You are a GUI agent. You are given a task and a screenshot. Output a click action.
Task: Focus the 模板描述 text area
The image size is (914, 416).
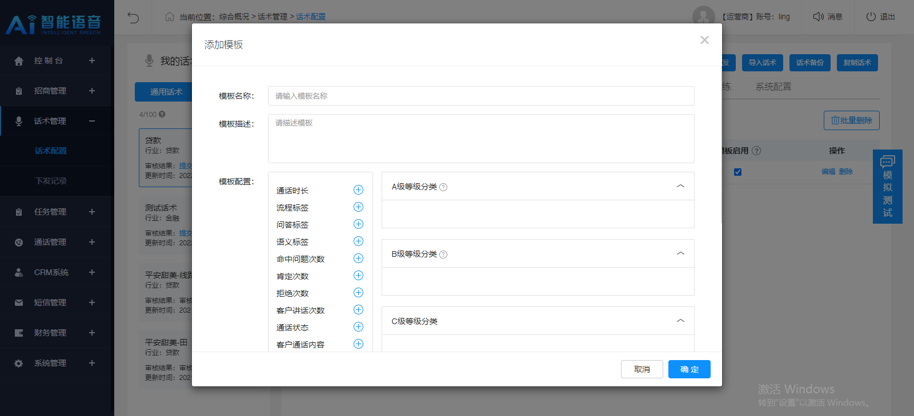click(x=481, y=139)
